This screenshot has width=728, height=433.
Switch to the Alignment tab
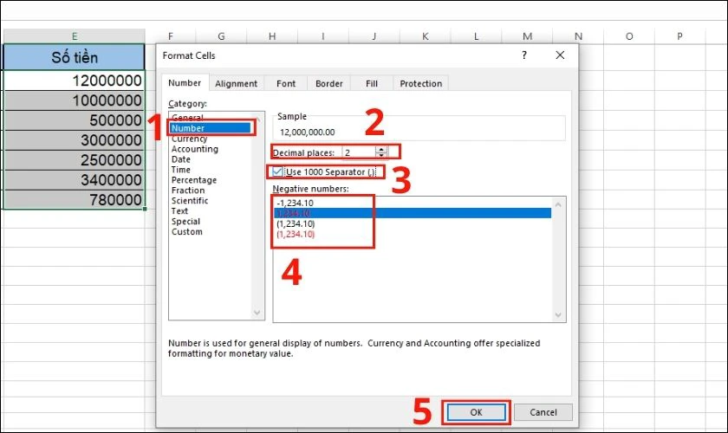coord(236,83)
